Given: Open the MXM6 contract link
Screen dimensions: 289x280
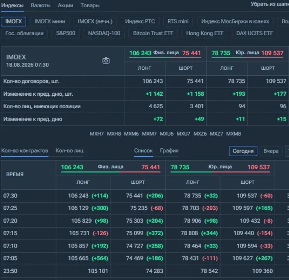Looking at the screenshot, I should coord(131,134).
